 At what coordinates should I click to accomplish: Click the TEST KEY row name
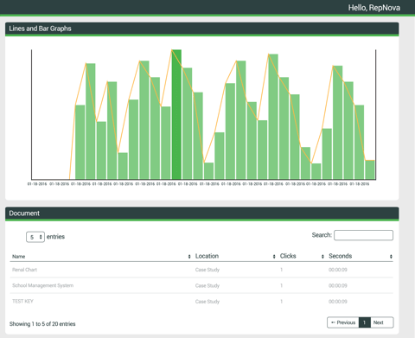22,302
